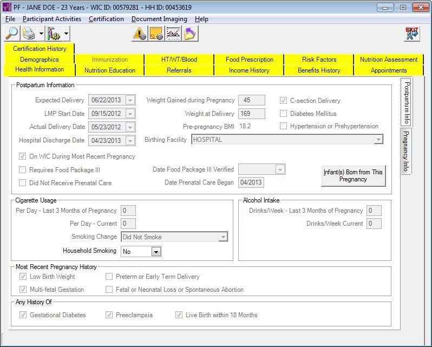This screenshot has width=432, height=347.
Task: Select the Health Information tab
Action: pos(40,69)
